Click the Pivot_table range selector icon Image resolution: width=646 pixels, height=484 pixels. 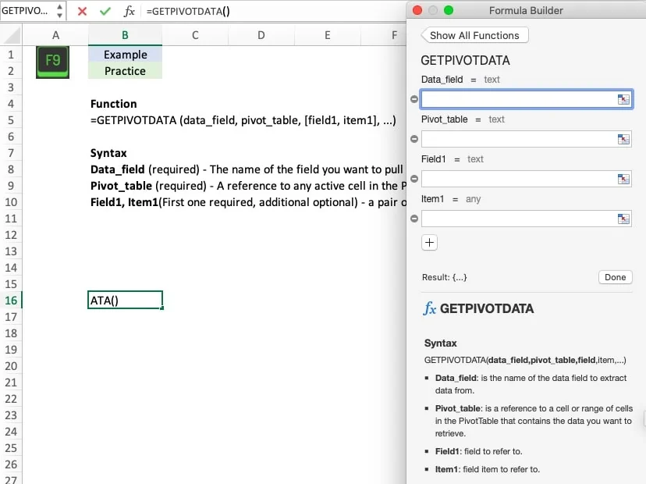(623, 139)
